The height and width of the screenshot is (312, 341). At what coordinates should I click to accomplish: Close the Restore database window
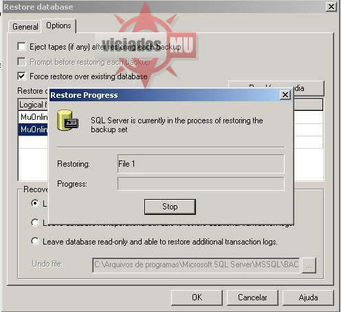pos(331,7)
